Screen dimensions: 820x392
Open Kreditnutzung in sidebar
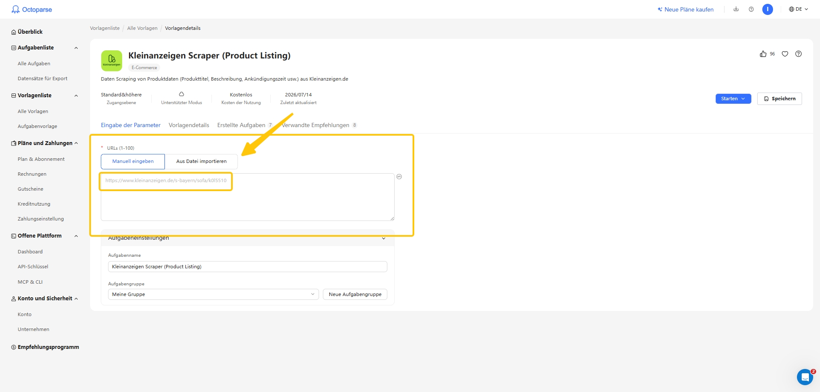click(34, 204)
